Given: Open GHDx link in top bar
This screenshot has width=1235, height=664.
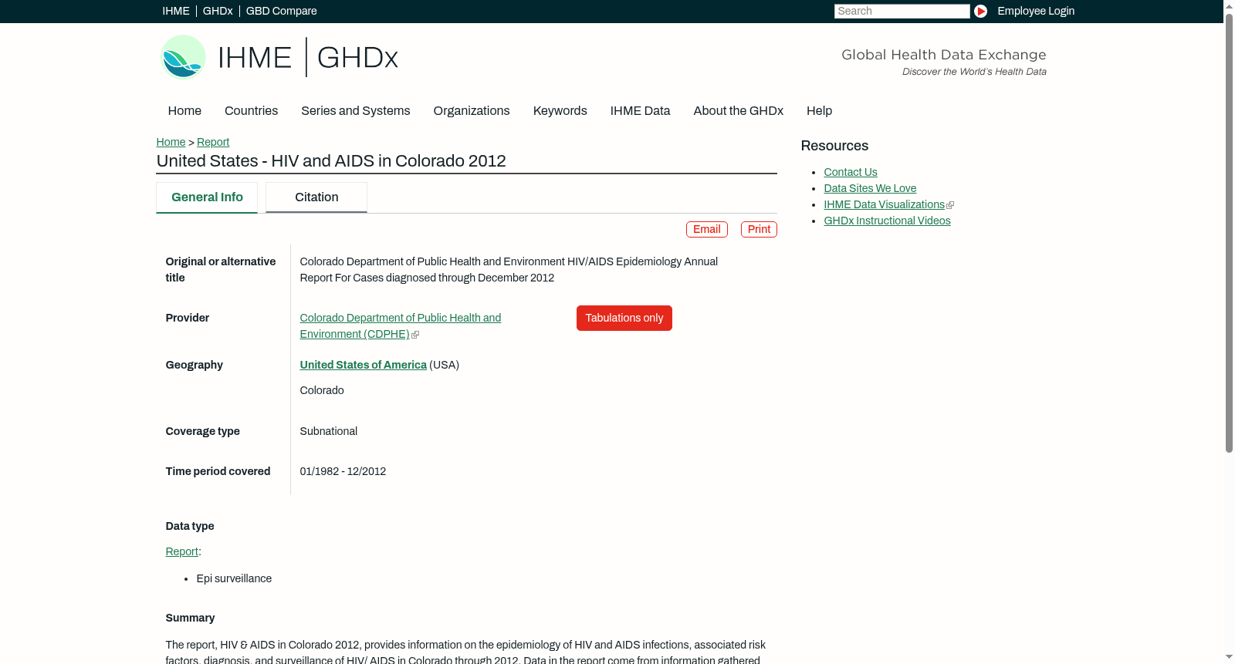Looking at the screenshot, I should (218, 11).
